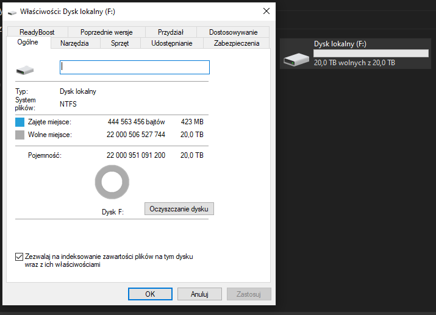
Task: Confirm with the OK button
Action: [x=150, y=294]
